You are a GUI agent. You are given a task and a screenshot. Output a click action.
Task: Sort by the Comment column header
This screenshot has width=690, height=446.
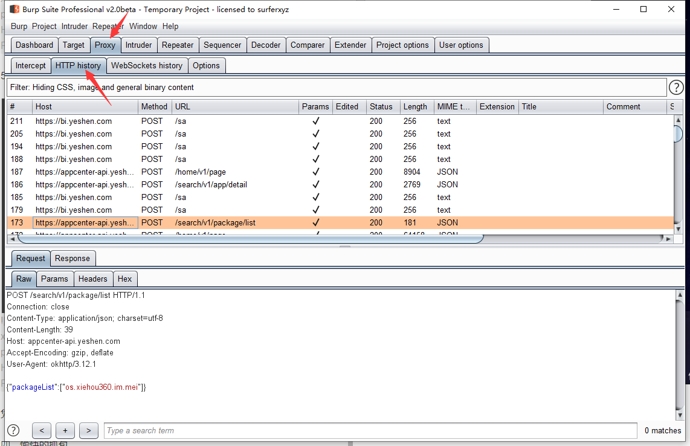coord(634,106)
